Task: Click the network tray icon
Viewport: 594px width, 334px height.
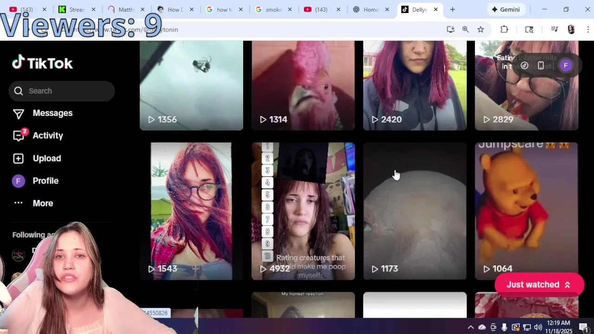Action: pos(527,327)
